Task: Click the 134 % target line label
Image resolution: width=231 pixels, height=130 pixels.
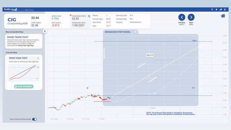Action: 194,40
